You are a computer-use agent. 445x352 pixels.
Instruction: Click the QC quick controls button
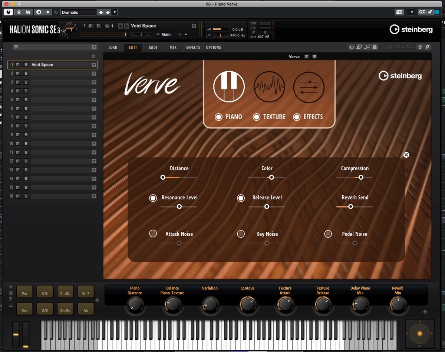pyautogui.click(x=422, y=12)
